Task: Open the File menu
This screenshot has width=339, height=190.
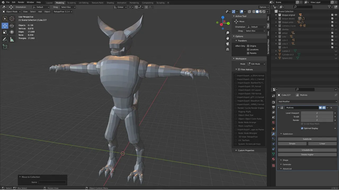Action: click(x=8, y=2)
